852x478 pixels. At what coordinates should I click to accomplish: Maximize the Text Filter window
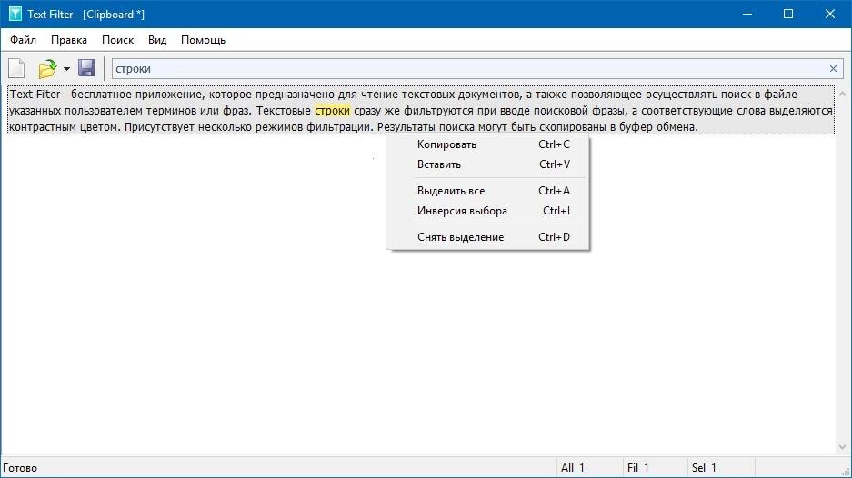point(788,15)
